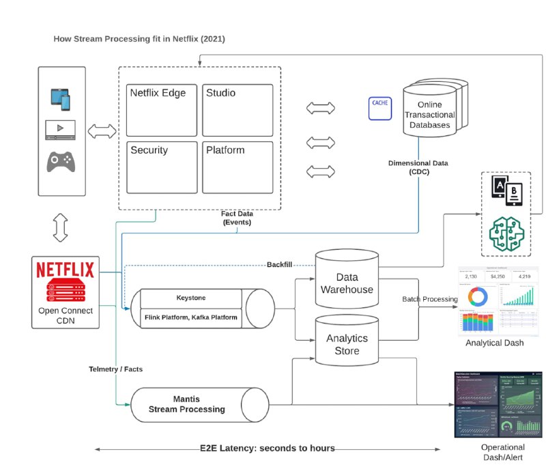Viewport: 546px width, 467px height.
Task: Click the double arrow left of the CACHE icon
Action: click(321, 109)
